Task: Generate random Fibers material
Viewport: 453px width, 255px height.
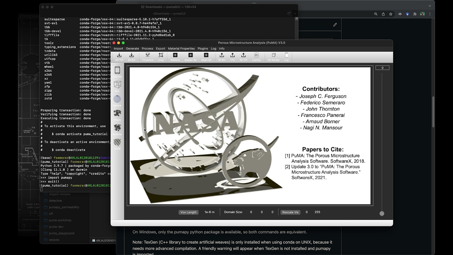Action: click(117, 115)
